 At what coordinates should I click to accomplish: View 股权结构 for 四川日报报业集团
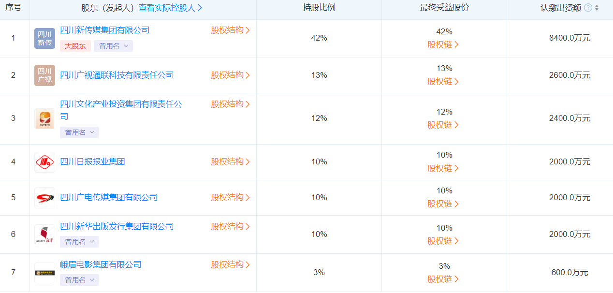[x=230, y=161]
